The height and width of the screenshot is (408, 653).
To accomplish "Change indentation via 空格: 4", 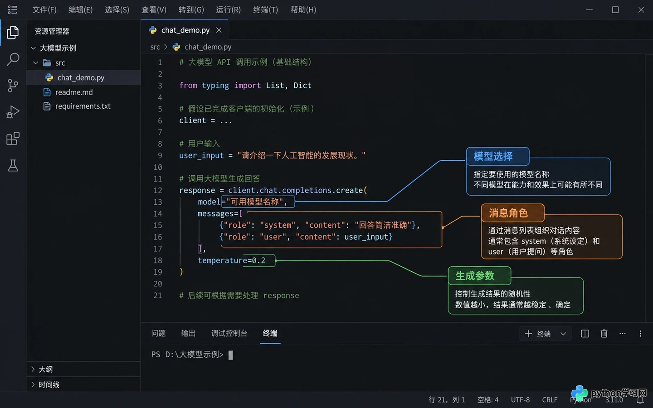I will [488, 400].
